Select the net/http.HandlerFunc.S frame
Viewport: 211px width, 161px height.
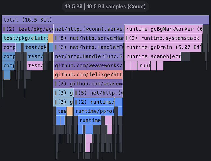(x=89, y=56)
